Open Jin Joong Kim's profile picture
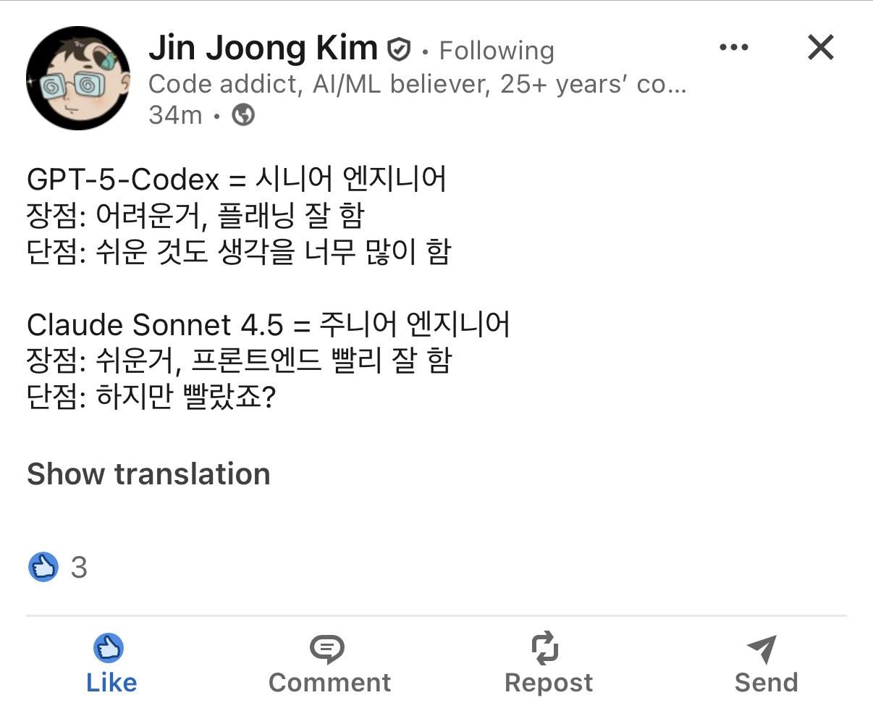The width and height of the screenshot is (873, 724). pyautogui.click(x=78, y=78)
